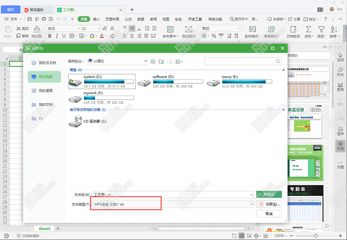This screenshot has width=347, height=240.
Task: Click the Cut (剪切) tool
Action: 23,29
